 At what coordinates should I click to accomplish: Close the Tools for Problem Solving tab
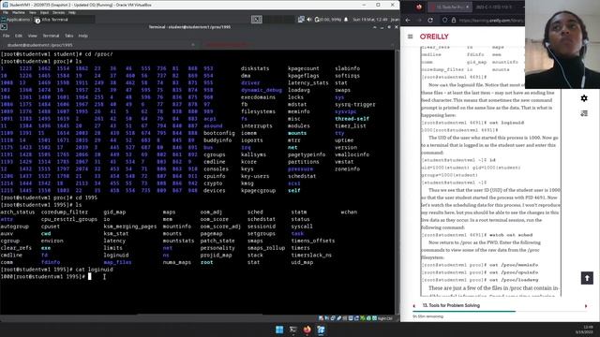(x=467, y=7)
